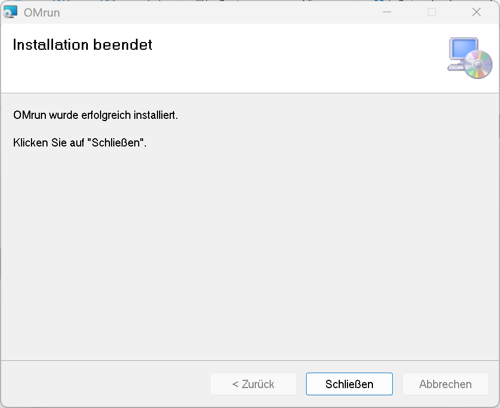Click the Schließen button
The width and height of the screenshot is (500, 408).
pos(349,384)
